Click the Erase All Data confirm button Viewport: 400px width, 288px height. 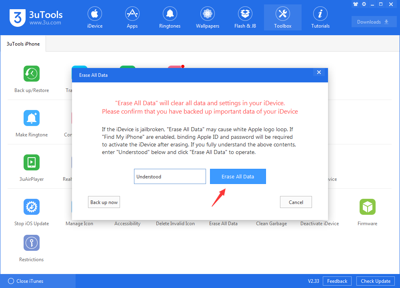(238, 176)
